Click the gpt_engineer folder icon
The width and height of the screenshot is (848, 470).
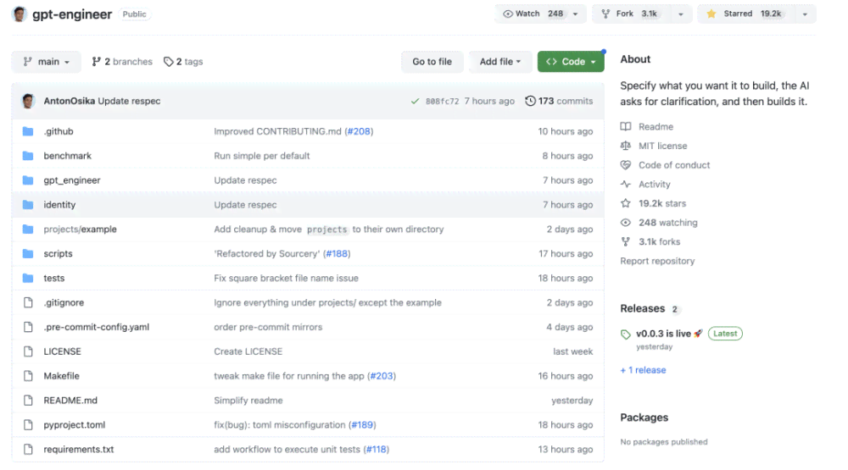pyautogui.click(x=28, y=180)
